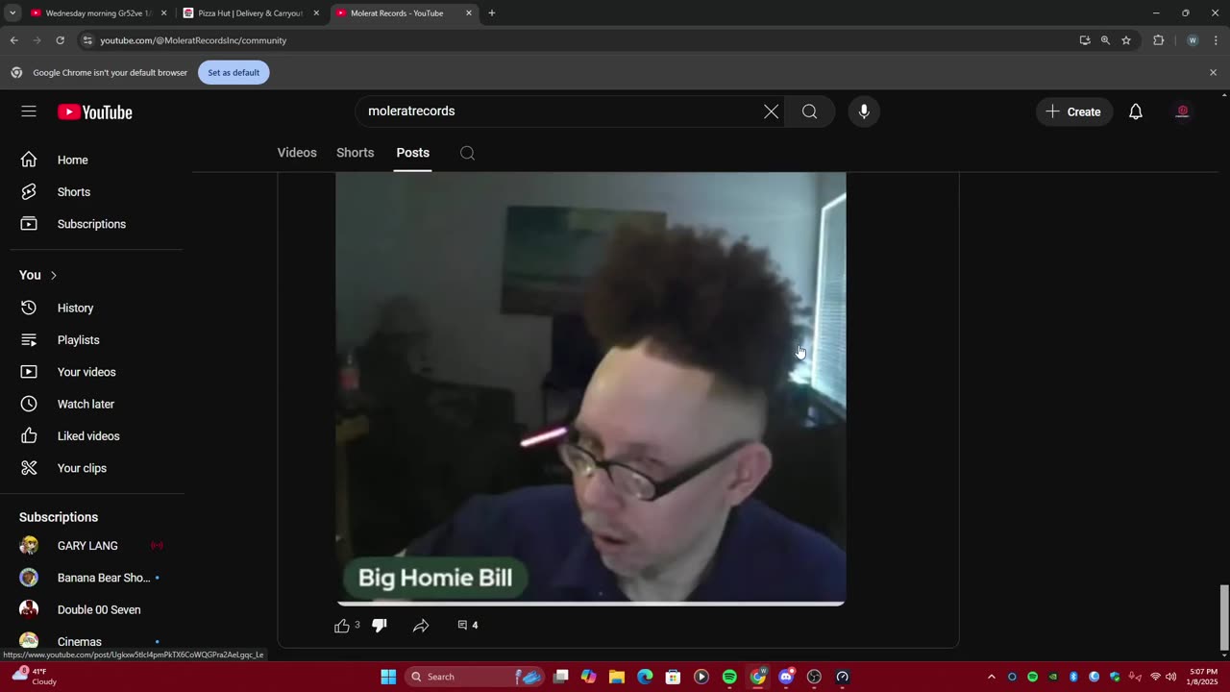
Task: Show hidden system tray icons chevron
Action: (x=991, y=677)
